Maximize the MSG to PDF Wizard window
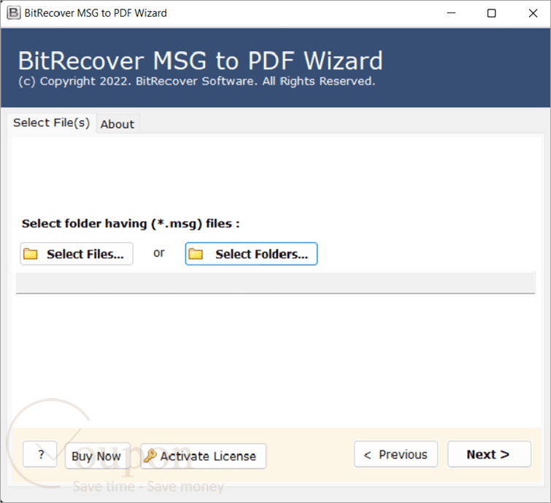551x503 pixels. [492, 13]
